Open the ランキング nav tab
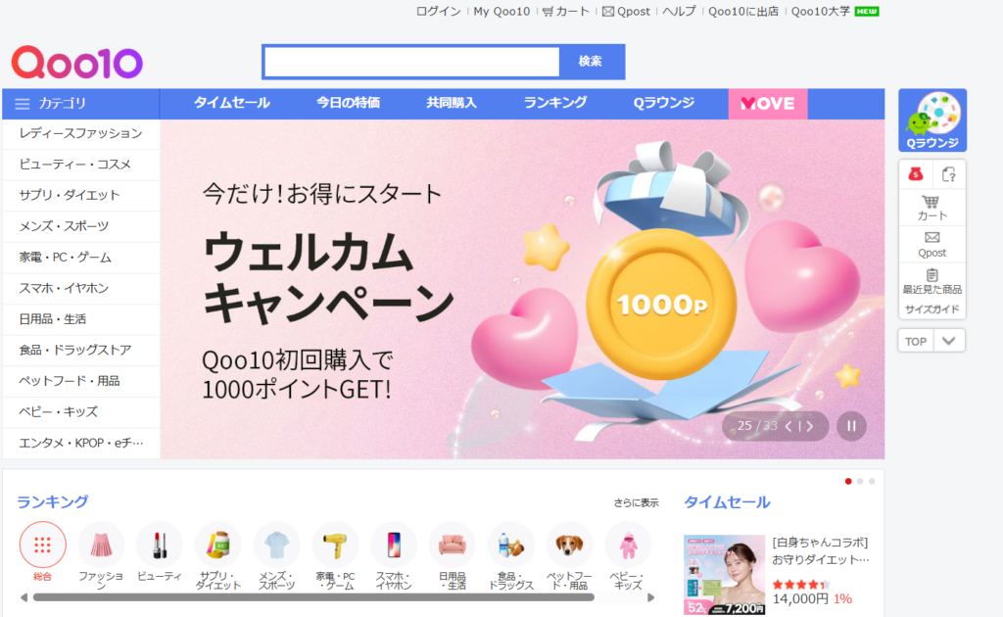Viewport: 1003px width, 617px height. 555,103
